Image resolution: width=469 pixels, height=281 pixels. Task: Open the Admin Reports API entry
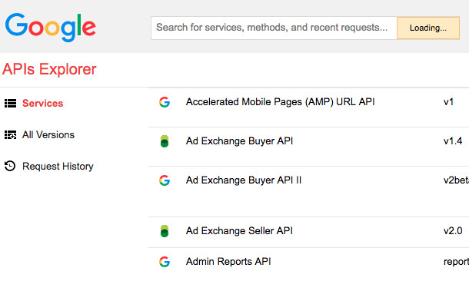click(x=228, y=262)
